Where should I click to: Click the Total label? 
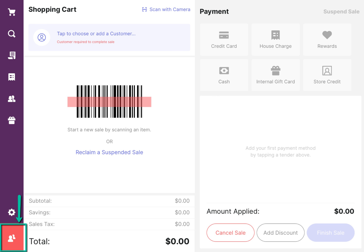[40, 241]
